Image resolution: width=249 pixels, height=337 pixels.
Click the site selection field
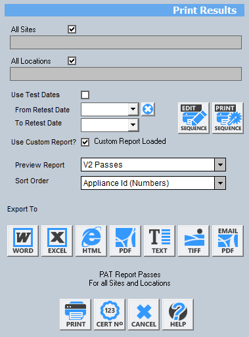[x=125, y=43]
